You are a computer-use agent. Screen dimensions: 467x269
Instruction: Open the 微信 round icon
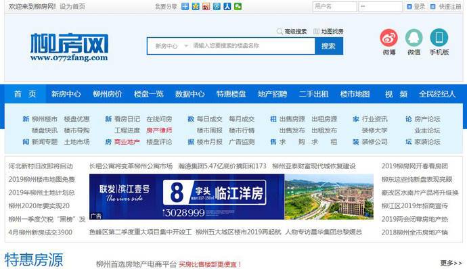click(414, 38)
